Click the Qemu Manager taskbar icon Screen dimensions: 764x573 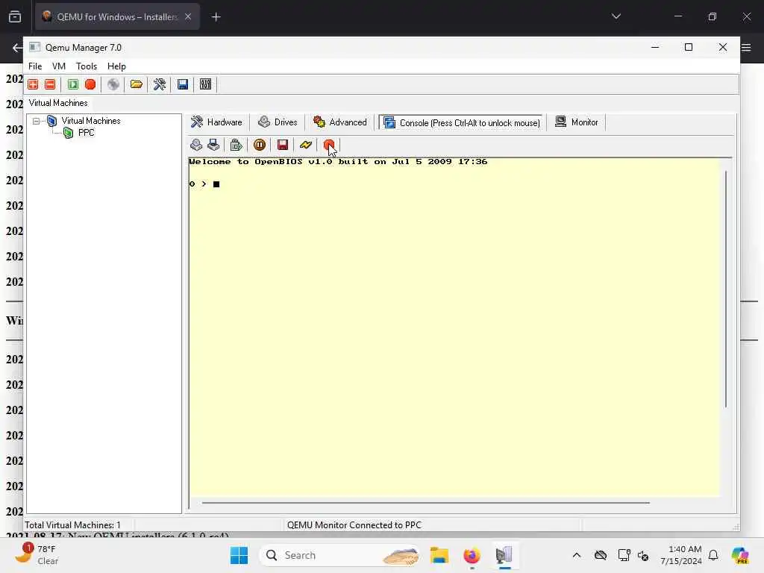click(x=504, y=555)
